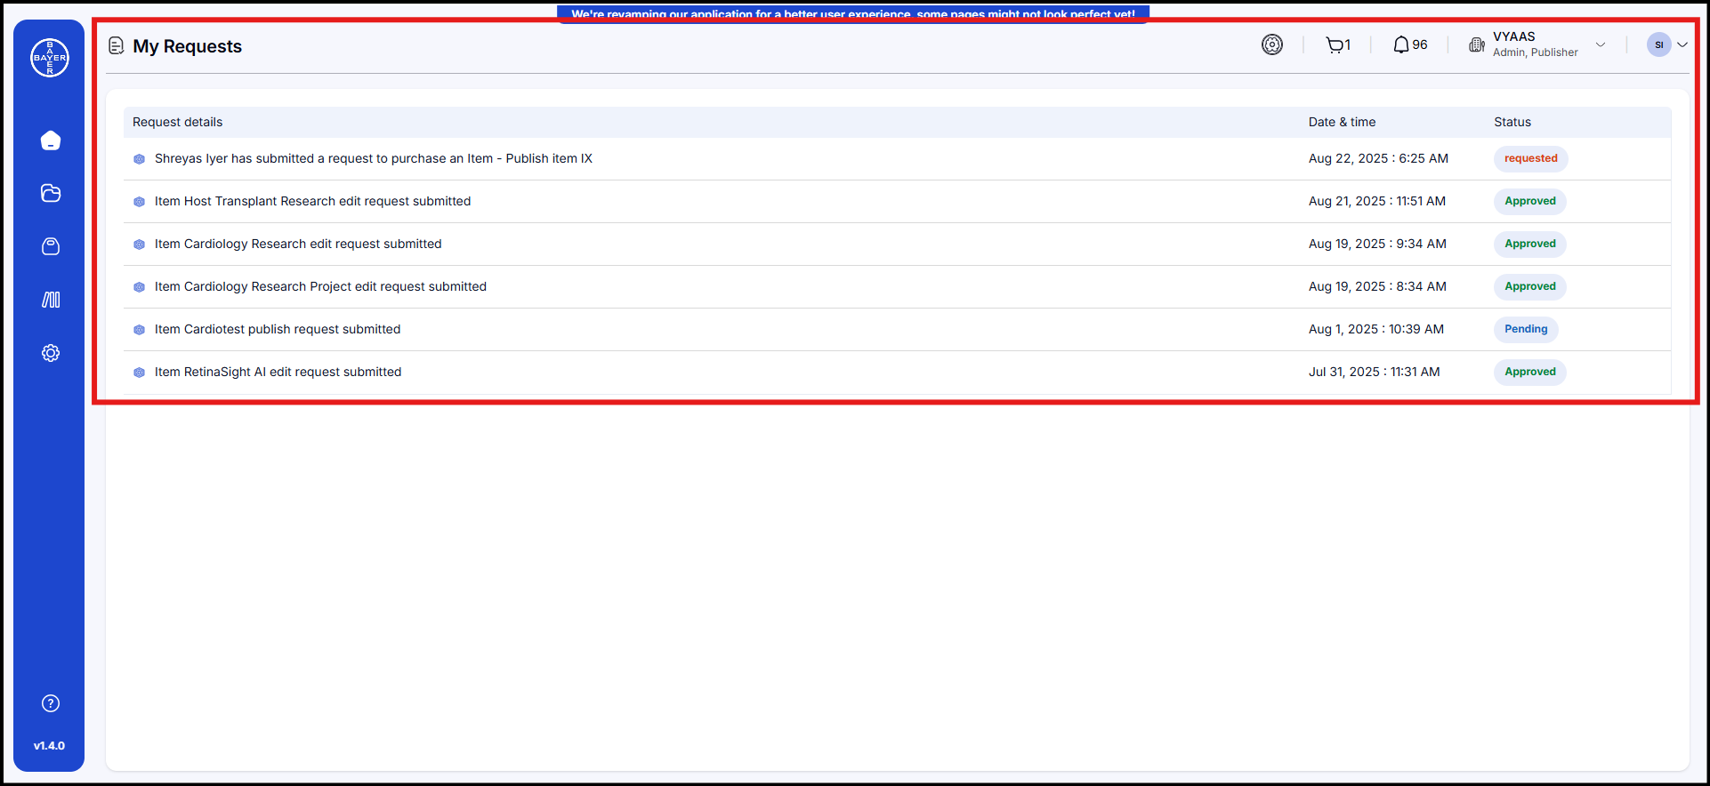Open Settings gear in sidebar
Screen dimensions: 1710x786
tap(51, 353)
